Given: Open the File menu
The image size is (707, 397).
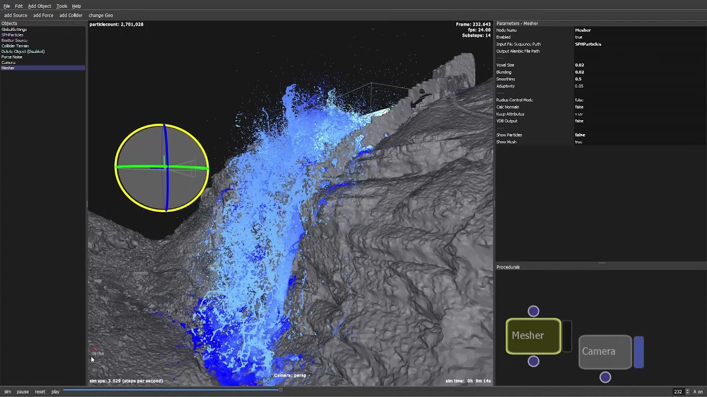Looking at the screenshot, I should 7,6.
